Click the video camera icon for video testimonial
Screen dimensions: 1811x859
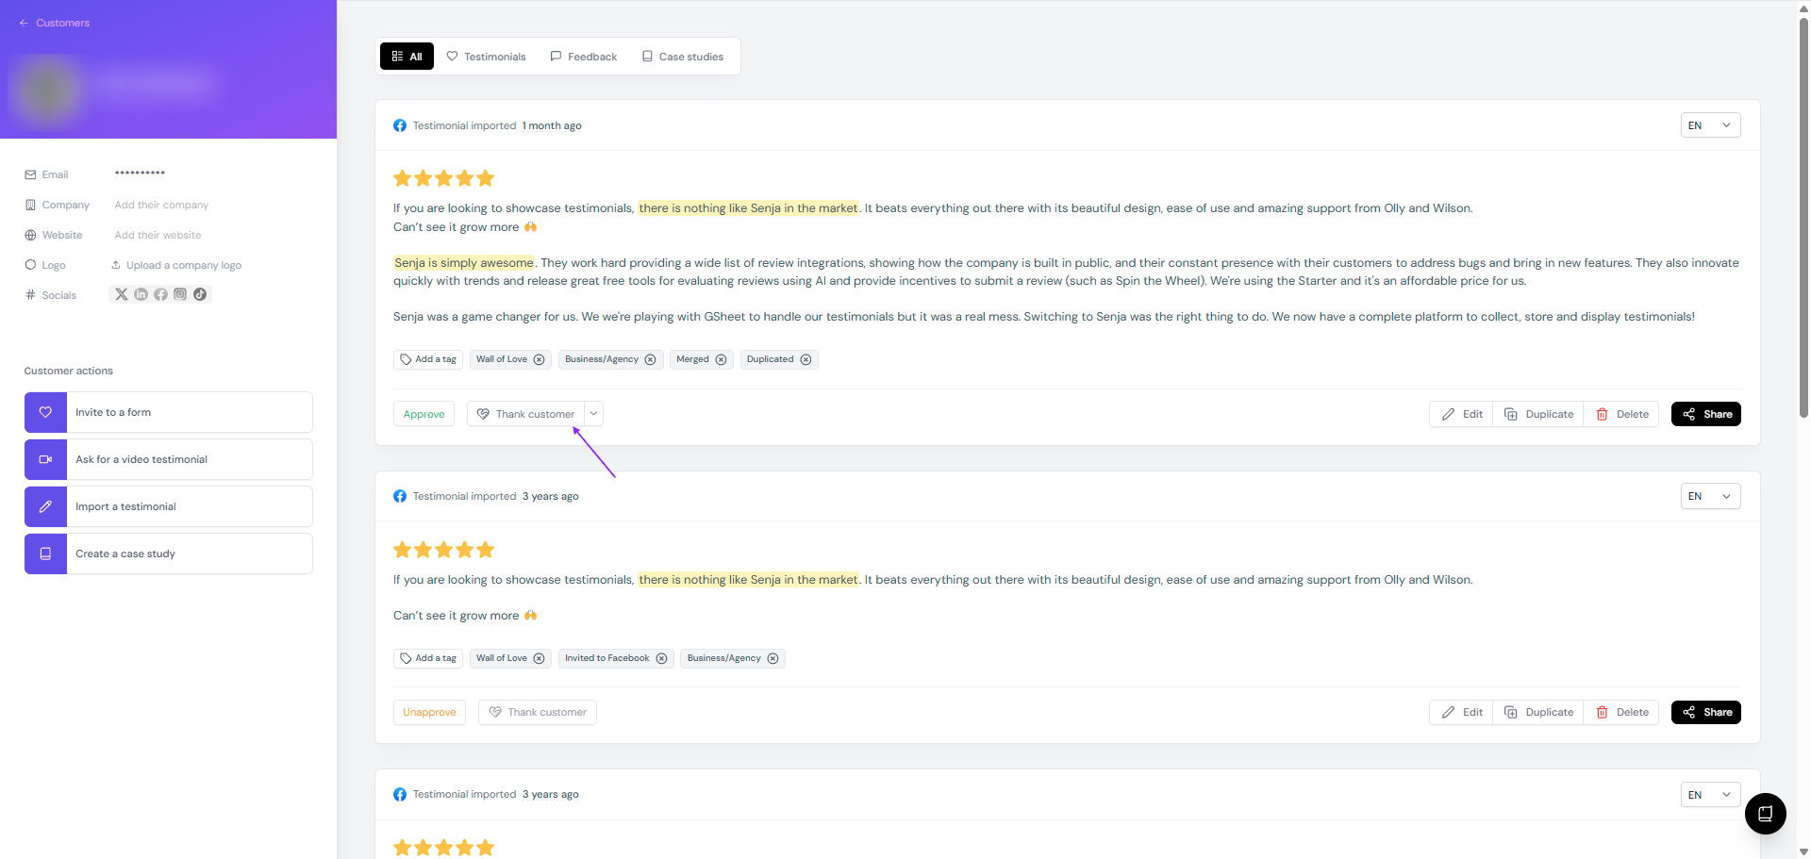click(x=45, y=459)
